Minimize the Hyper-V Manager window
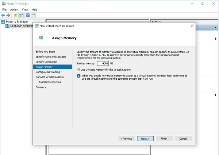 192,4
